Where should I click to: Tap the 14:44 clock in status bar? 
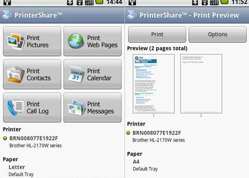coord(114,2)
